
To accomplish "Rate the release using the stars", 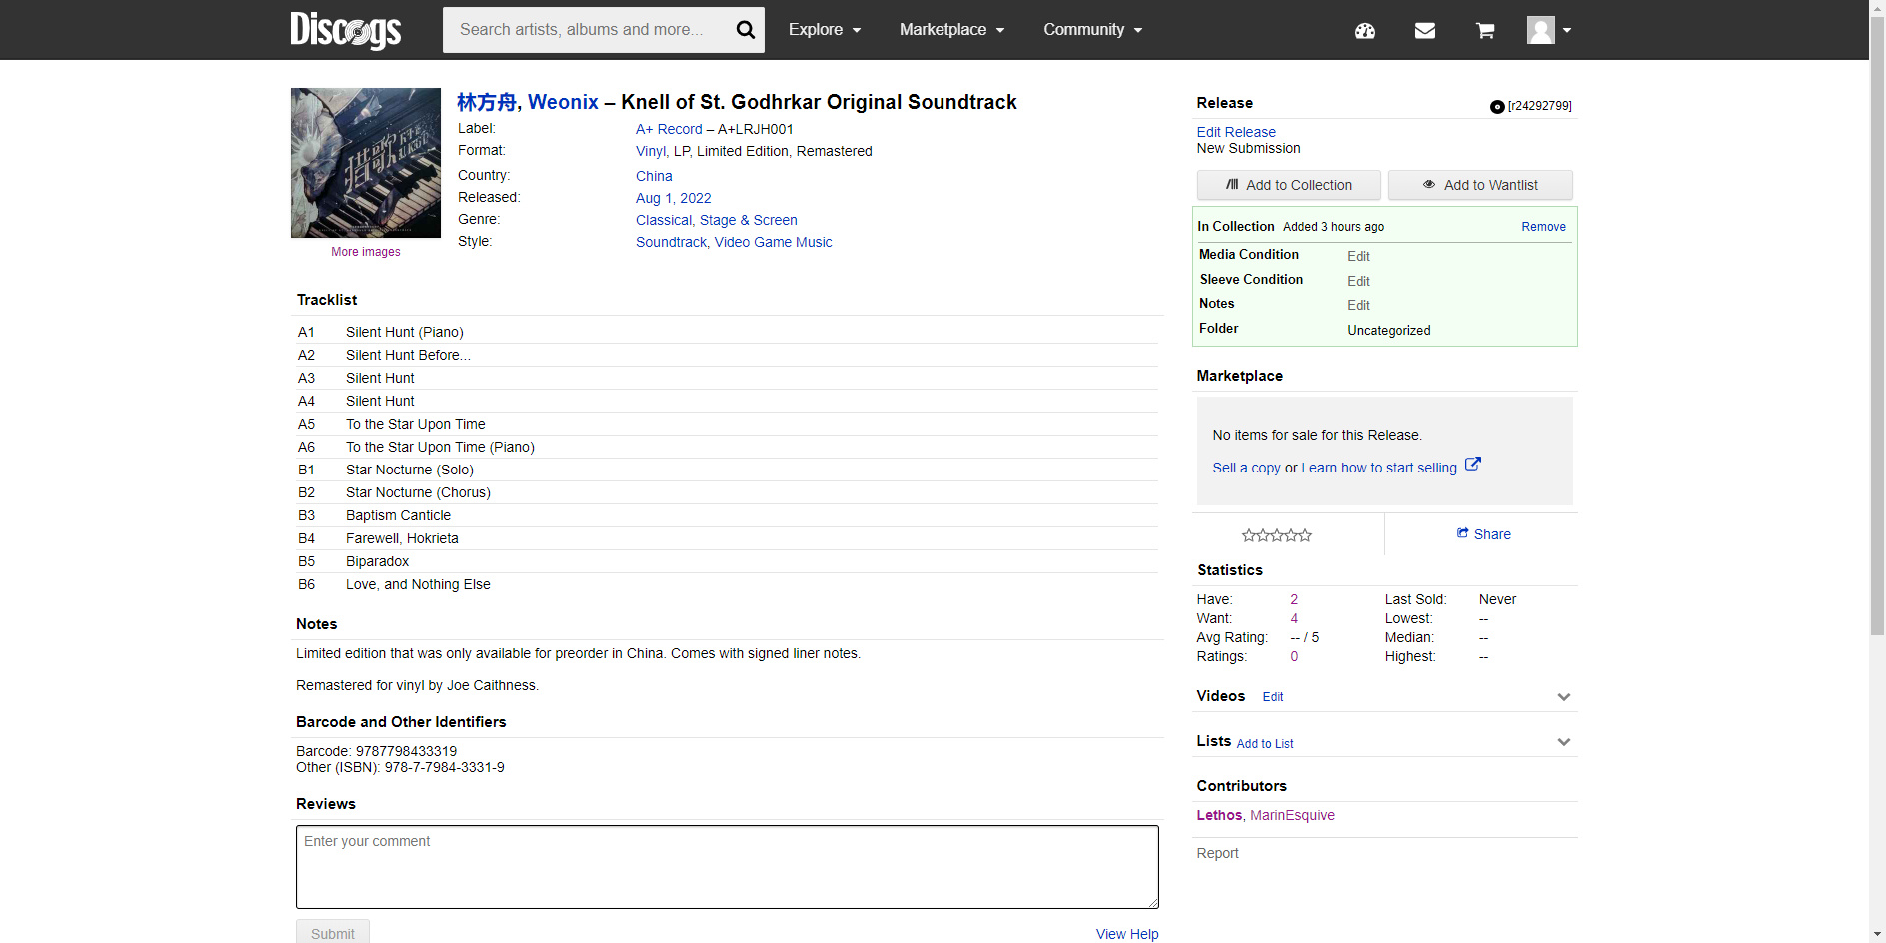I will coord(1277,535).
